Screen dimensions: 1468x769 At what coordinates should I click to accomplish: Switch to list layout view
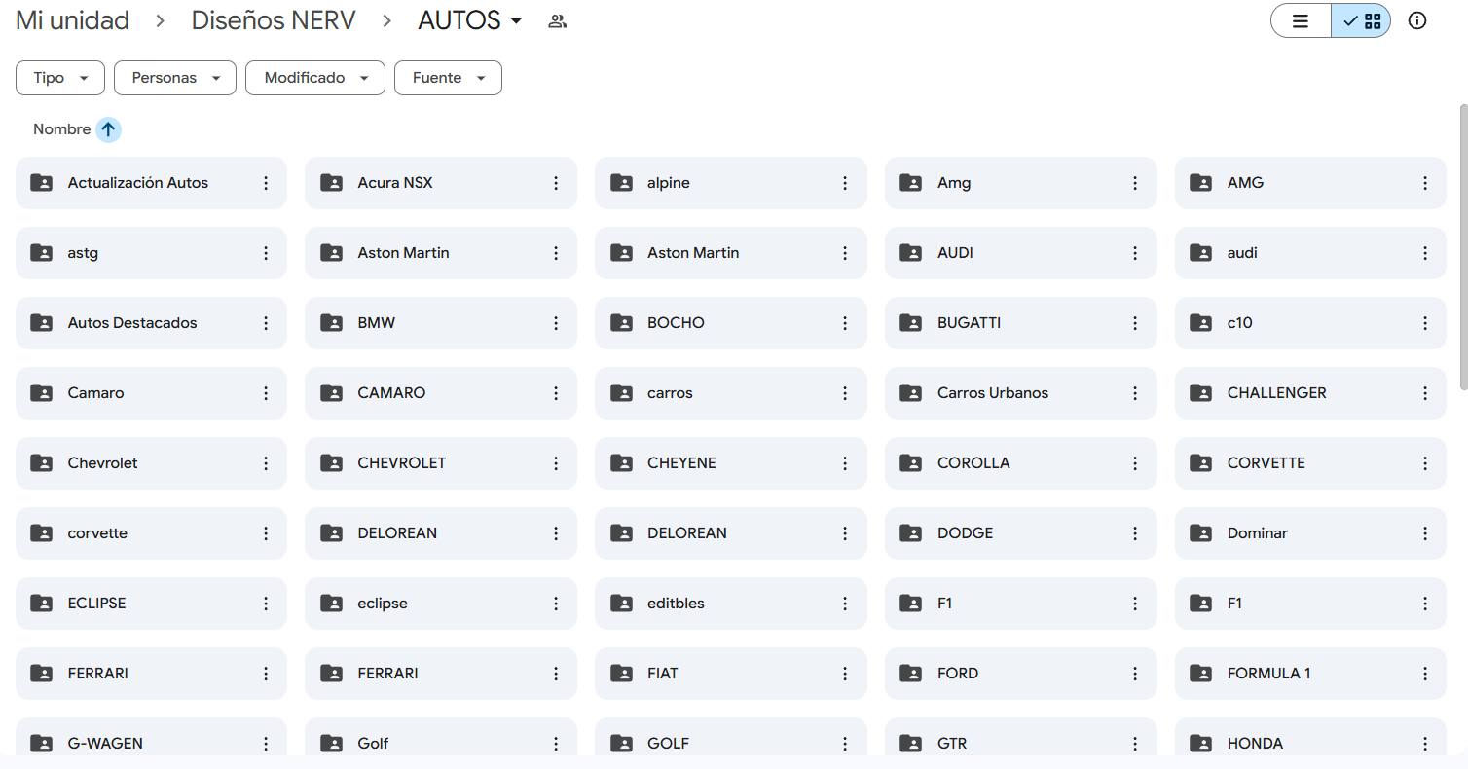[1301, 20]
